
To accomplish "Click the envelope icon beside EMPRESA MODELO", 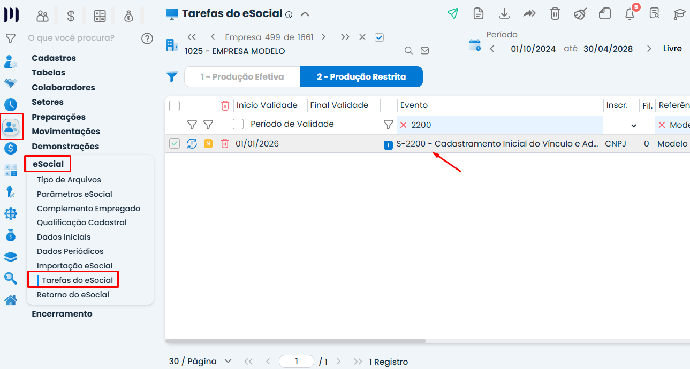I will pos(424,51).
